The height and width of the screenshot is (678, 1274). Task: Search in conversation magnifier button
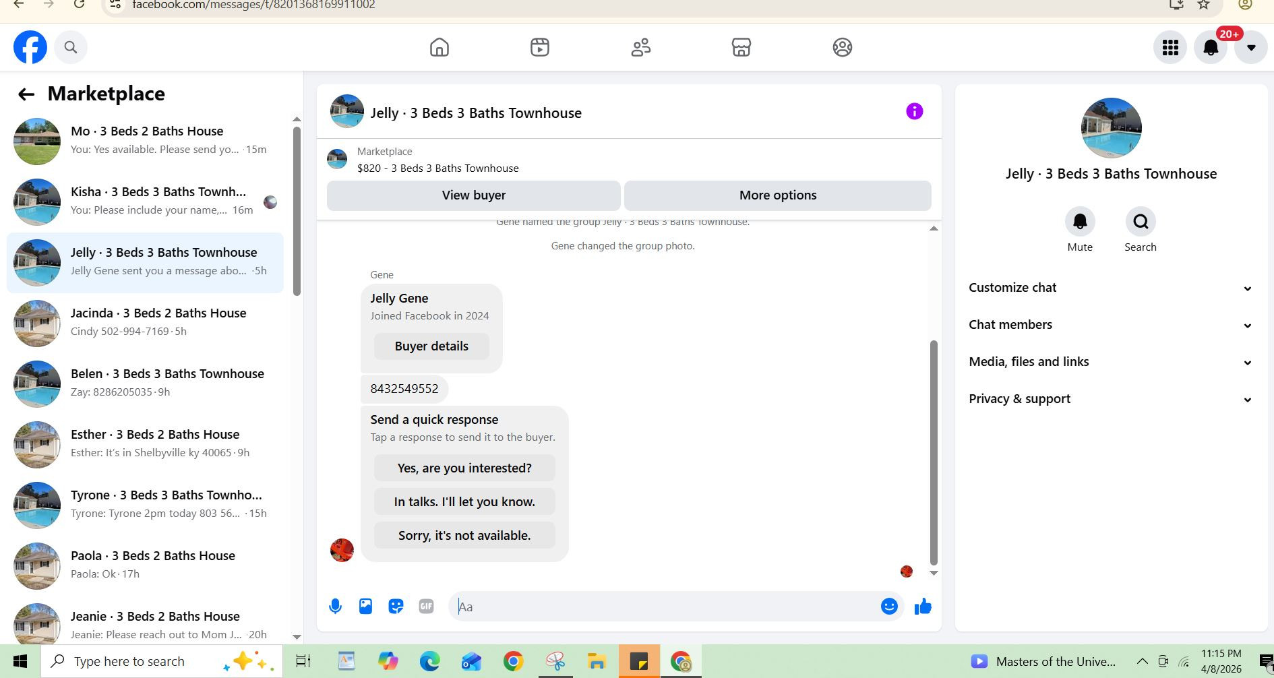tap(1141, 222)
